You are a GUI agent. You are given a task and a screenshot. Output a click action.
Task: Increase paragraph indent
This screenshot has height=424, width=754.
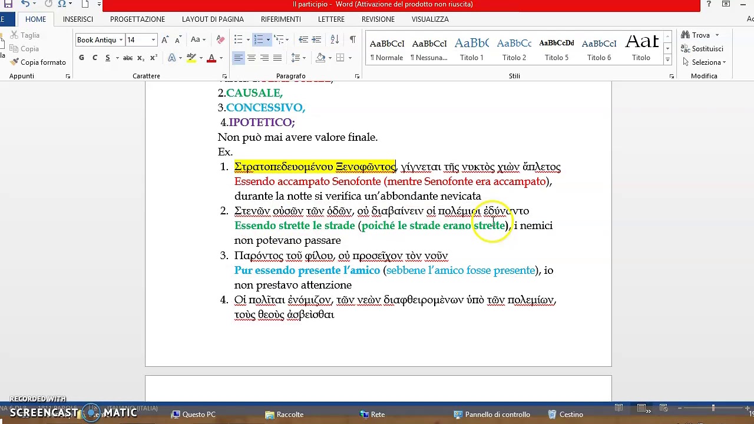tap(316, 39)
